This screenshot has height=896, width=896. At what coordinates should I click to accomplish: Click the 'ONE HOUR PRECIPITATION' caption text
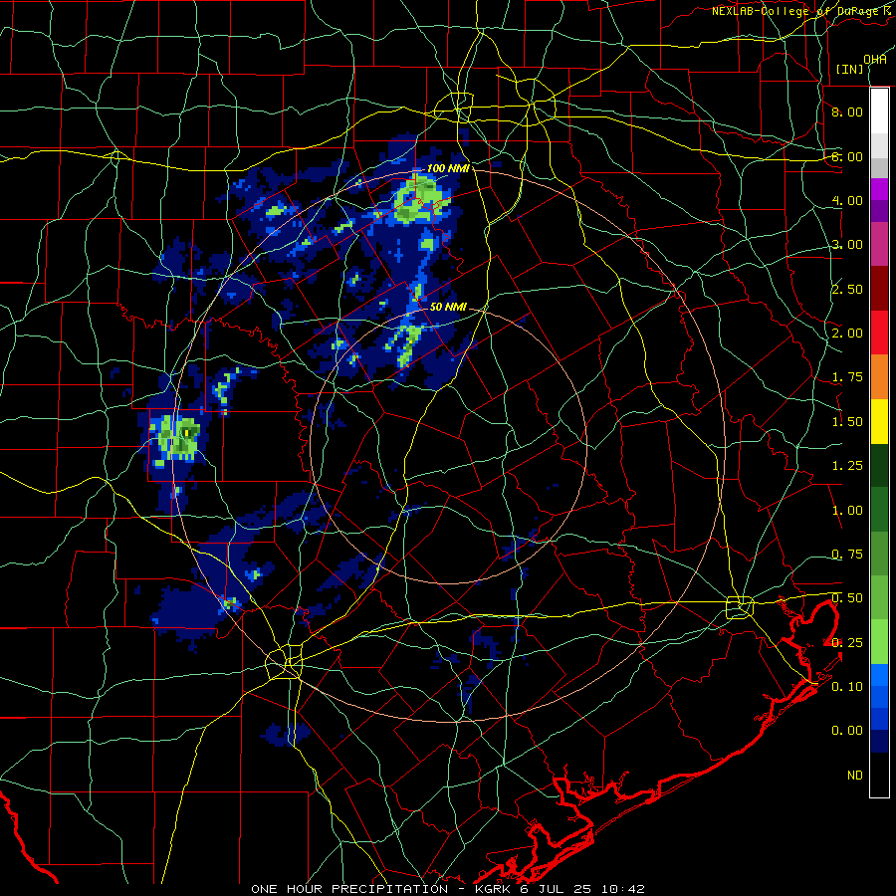tap(349, 889)
